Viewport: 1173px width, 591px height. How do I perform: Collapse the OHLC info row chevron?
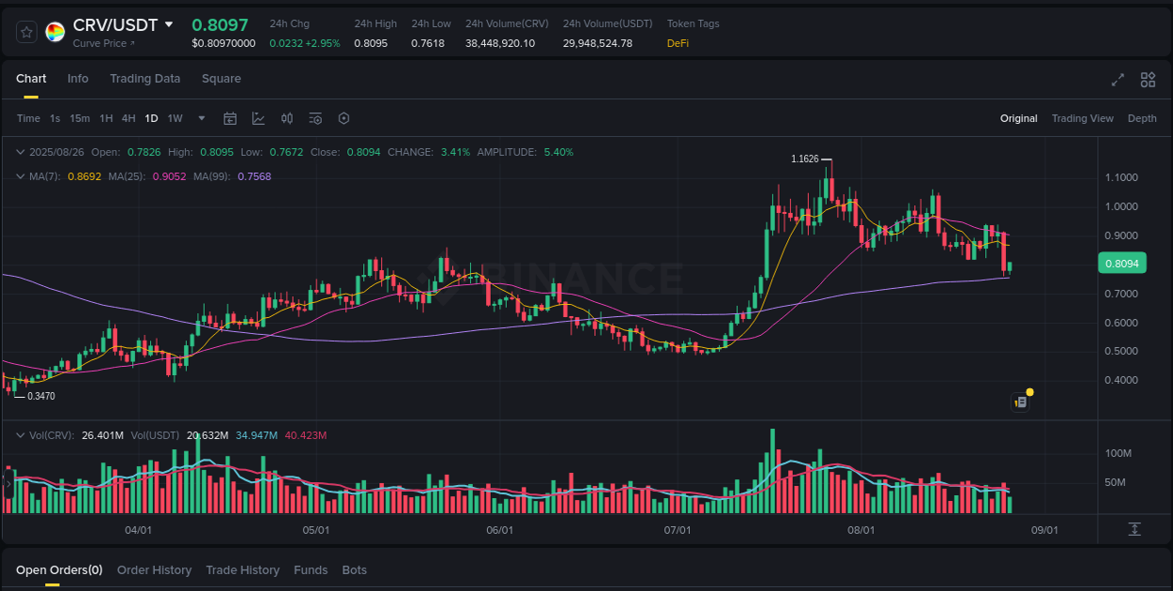(19, 151)
